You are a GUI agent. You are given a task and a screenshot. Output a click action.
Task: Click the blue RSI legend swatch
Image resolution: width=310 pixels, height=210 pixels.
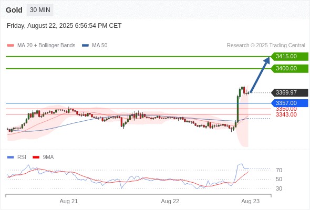[11, 157]
